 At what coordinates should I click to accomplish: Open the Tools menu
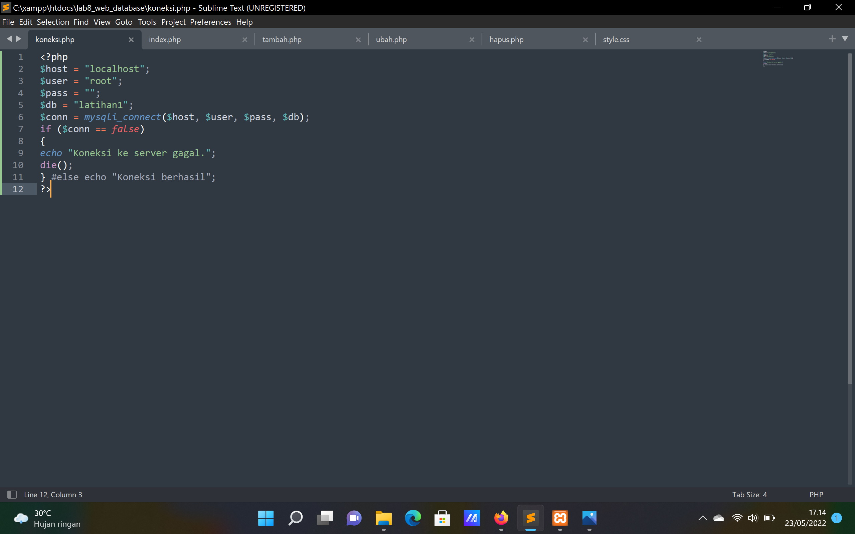click(x=147, y=22)
